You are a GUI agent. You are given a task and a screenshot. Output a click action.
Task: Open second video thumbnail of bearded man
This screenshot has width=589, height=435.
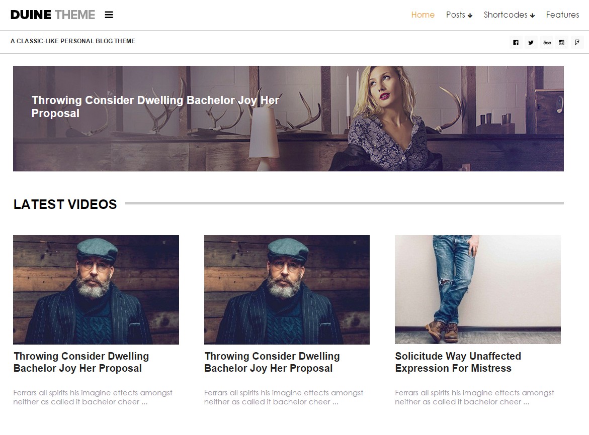(287, 289)
